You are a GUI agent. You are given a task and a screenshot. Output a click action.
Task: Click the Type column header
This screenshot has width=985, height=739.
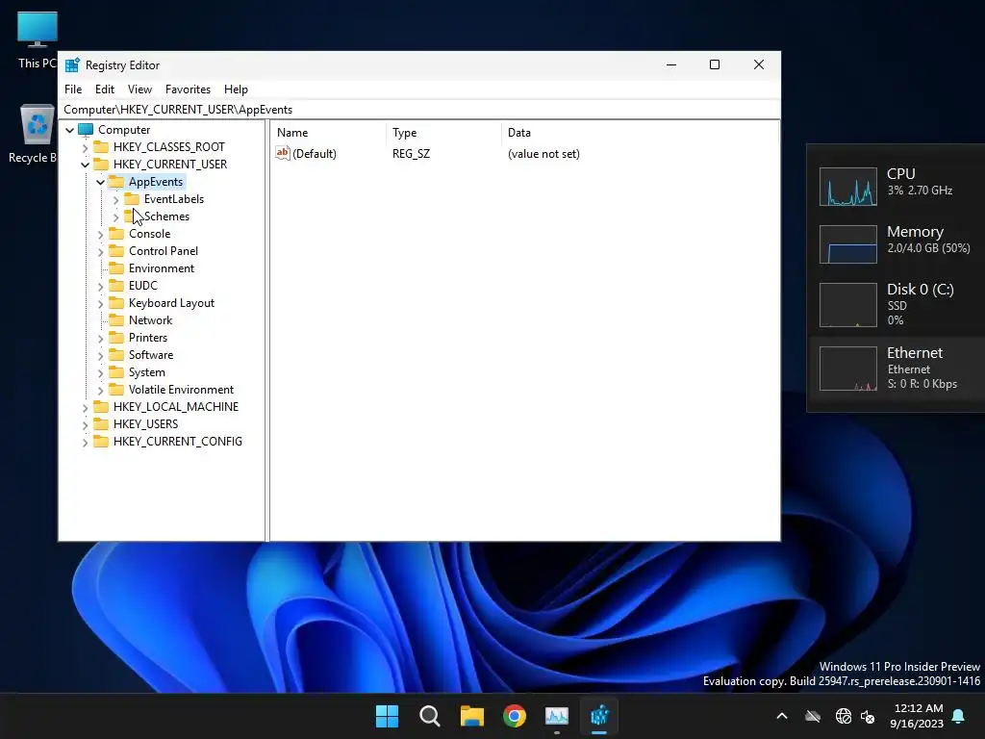click(x=443, y=133)
